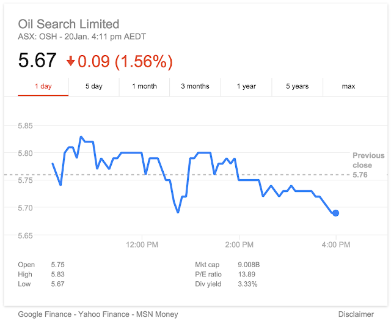
Task: Click the Oil Search Limited title
Action: pos(68,24)
